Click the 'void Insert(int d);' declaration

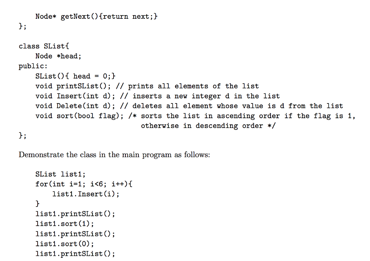[x=75, y=96]
